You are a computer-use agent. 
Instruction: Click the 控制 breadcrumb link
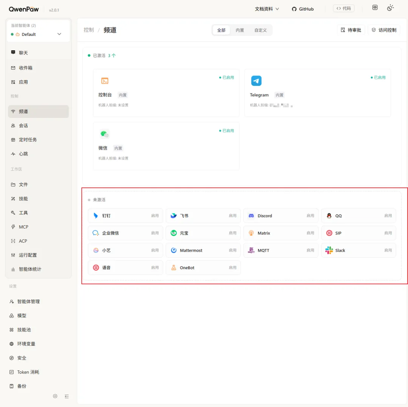pyautogui.click(x=88, y=30)
